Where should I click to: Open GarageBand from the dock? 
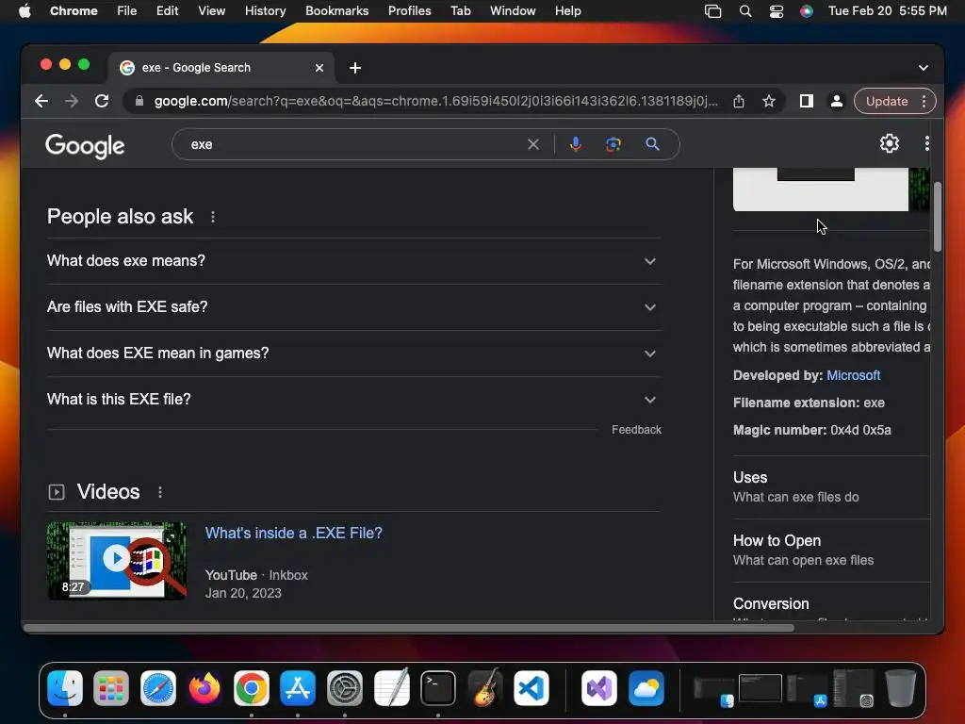tap(485, 687)
